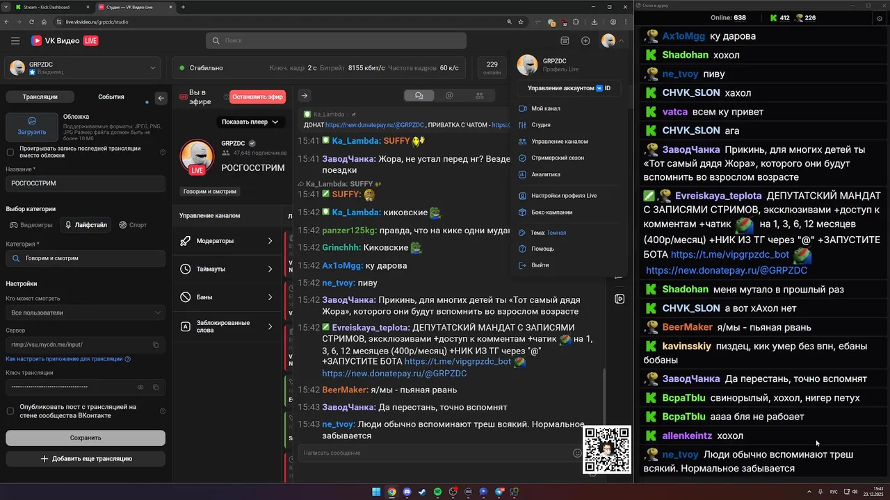This screenshot has height=500, width=890.
Task: Toggle the Тема: Темная theme option
Action: pyautogui.click(x=543, y=233)
